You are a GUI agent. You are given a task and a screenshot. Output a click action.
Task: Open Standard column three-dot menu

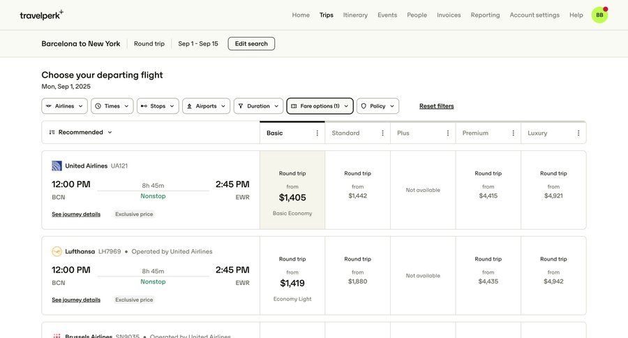(x=382, y=133)
